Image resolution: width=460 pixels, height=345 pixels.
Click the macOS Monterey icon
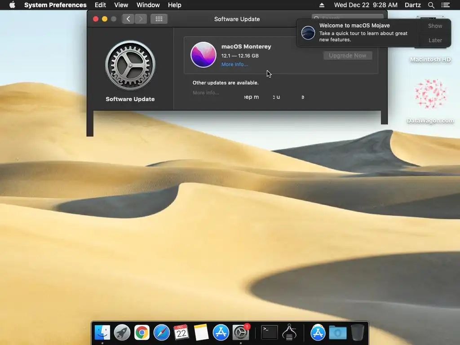coord(203,54)
